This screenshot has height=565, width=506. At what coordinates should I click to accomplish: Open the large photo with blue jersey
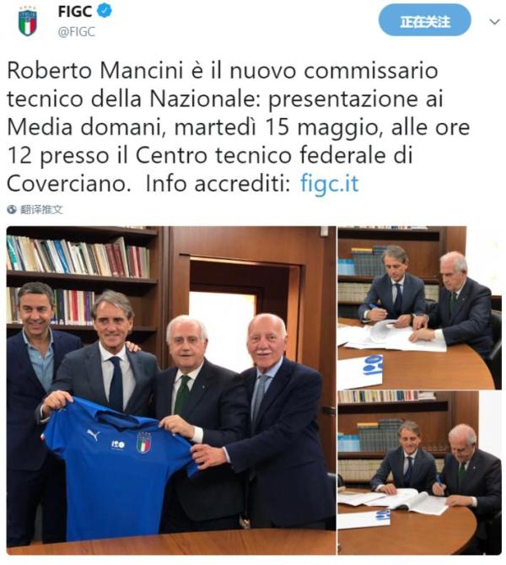click(x=171, y=390)
